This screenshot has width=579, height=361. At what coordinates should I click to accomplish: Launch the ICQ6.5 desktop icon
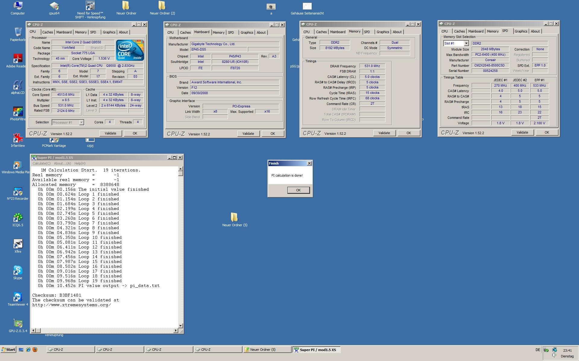click(18, 220)
